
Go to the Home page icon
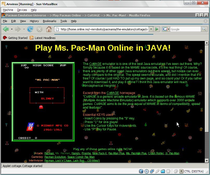tap(48, 29)
